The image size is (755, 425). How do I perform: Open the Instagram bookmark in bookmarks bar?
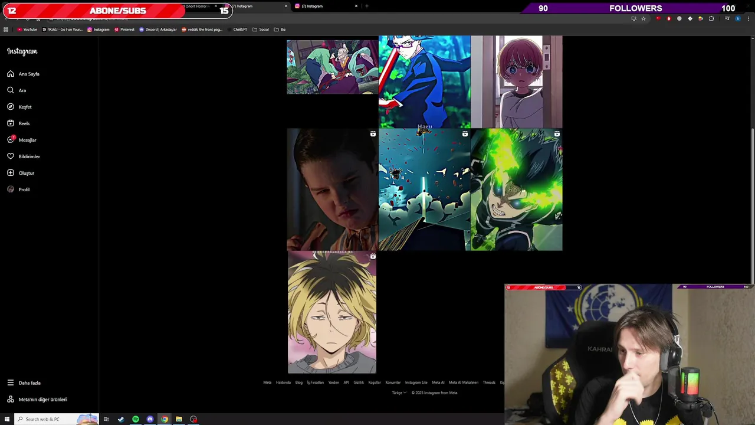pyautogui.click(x=99, y=30)
